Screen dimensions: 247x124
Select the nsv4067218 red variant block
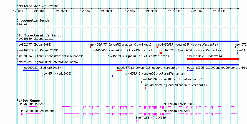point(120,70)
